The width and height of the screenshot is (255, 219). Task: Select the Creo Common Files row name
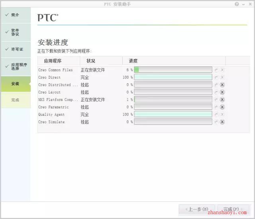55,70
